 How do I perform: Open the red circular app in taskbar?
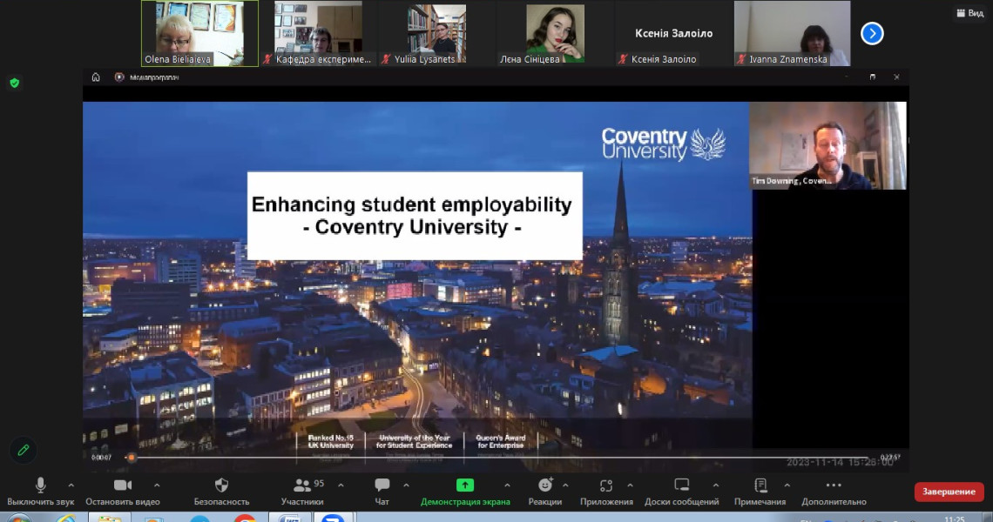[245, 518]
